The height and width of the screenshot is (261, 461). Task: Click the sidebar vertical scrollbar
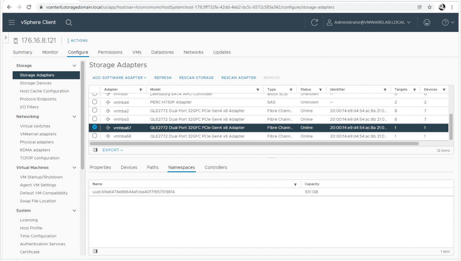pos(83,115)
